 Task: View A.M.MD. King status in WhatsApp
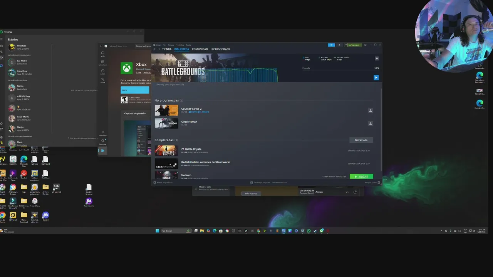30,98
